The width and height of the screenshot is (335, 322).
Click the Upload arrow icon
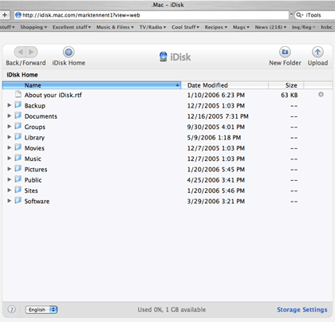click(317, 52)
